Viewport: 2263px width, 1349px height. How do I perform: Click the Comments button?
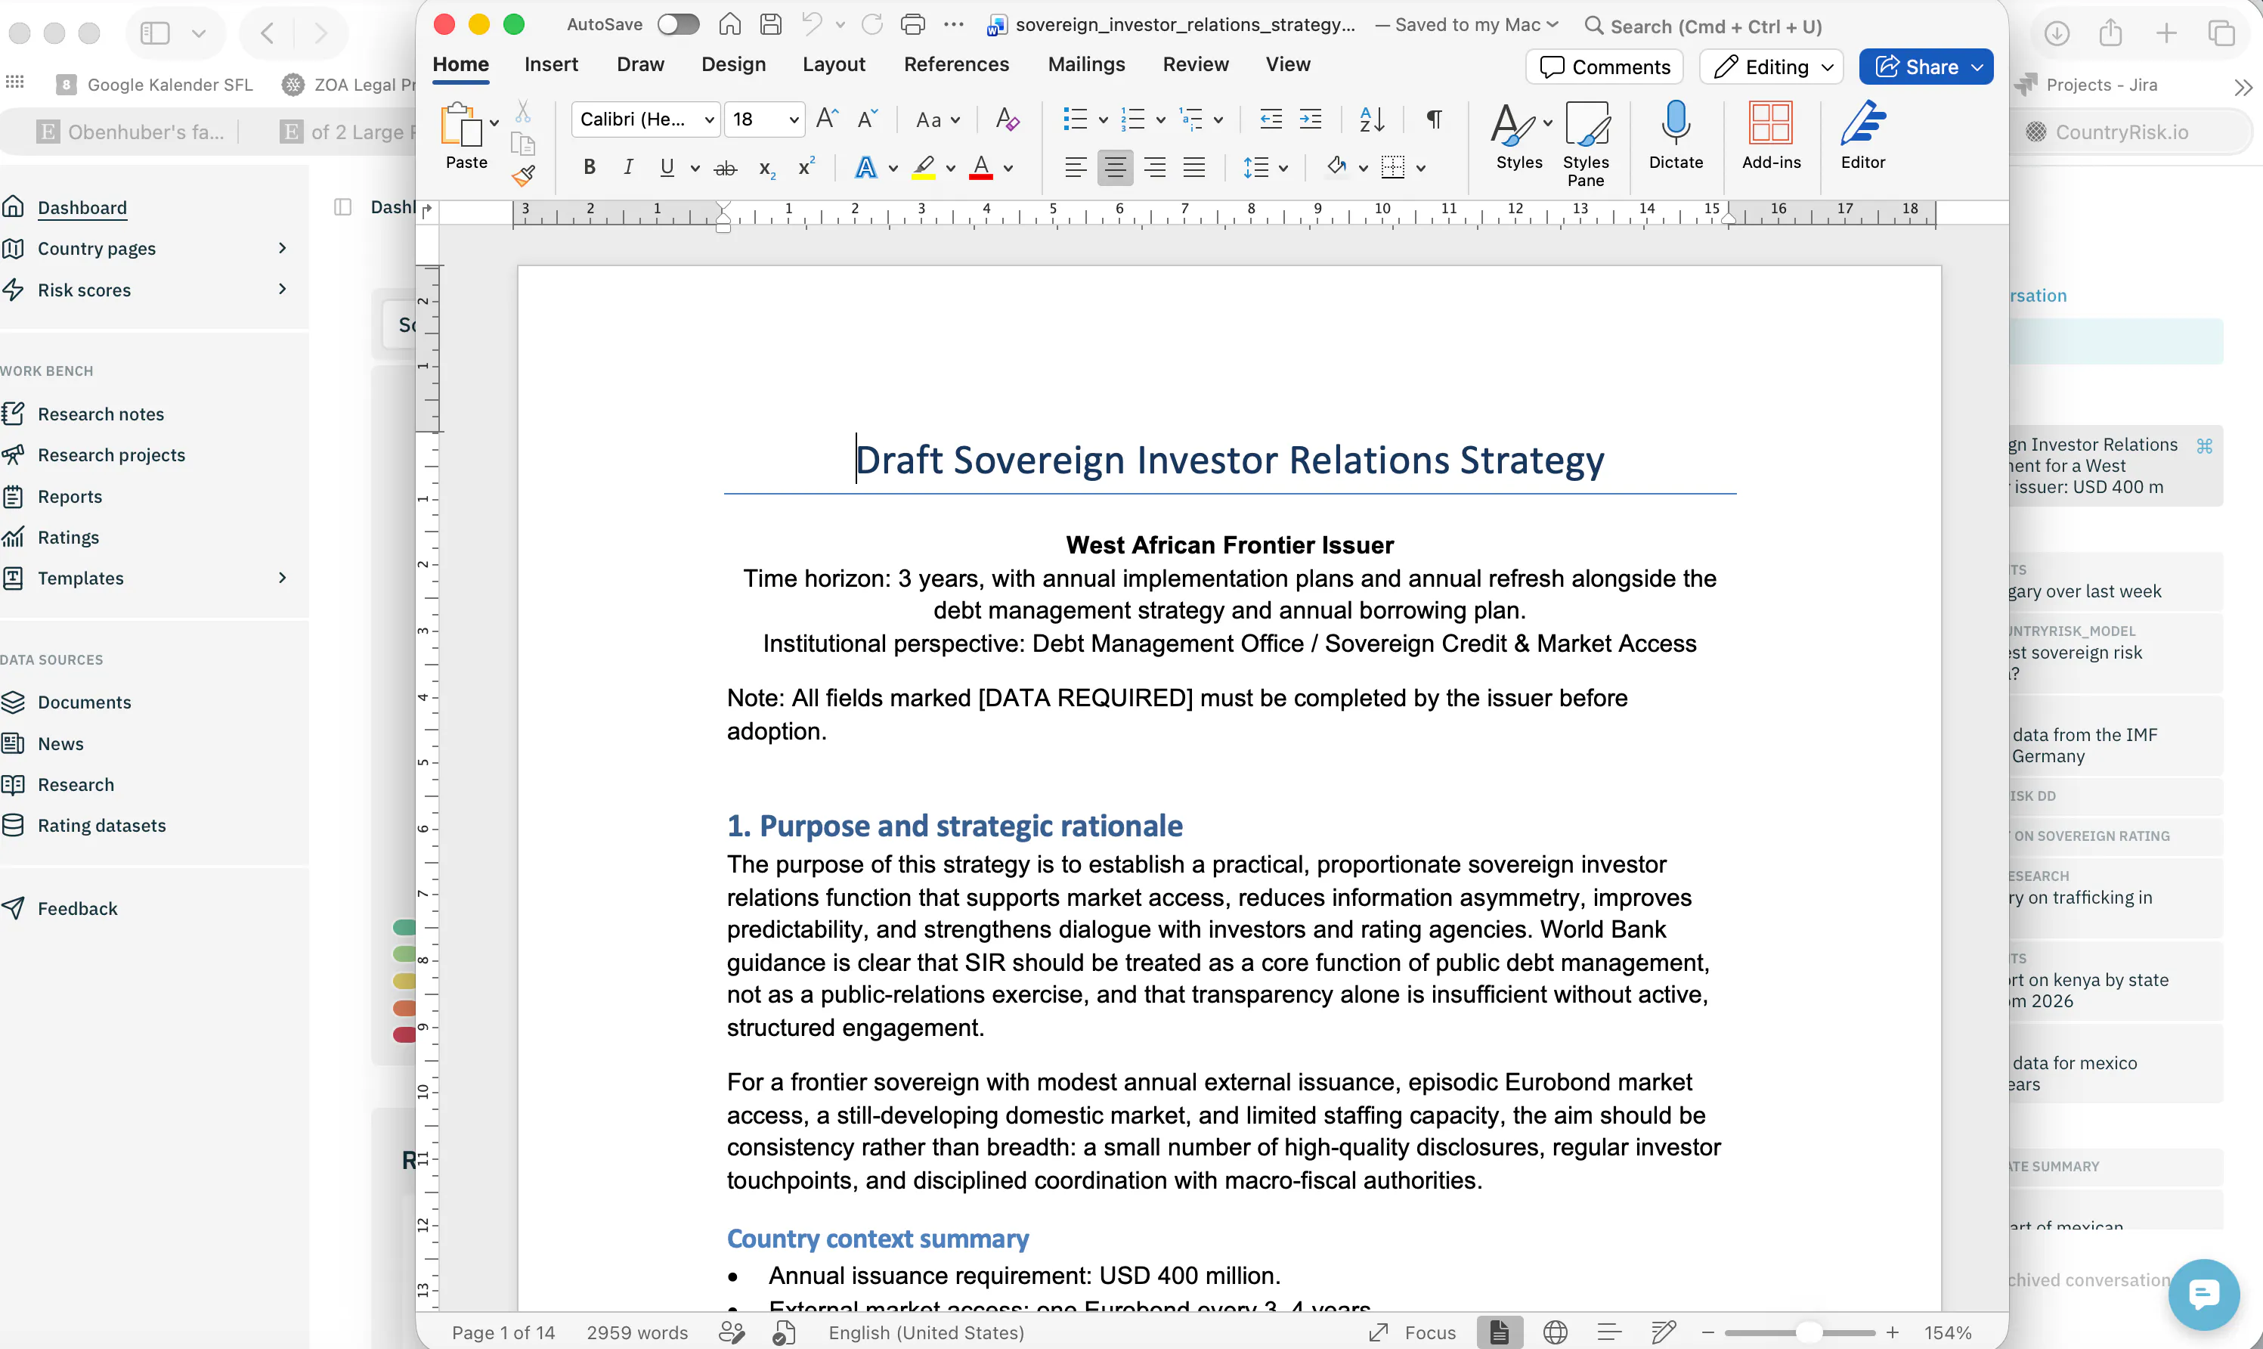coord(1605,67)
